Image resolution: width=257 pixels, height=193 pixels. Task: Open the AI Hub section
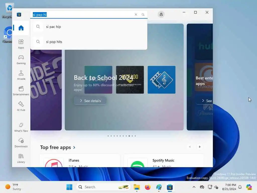click(x=21, y=107)
